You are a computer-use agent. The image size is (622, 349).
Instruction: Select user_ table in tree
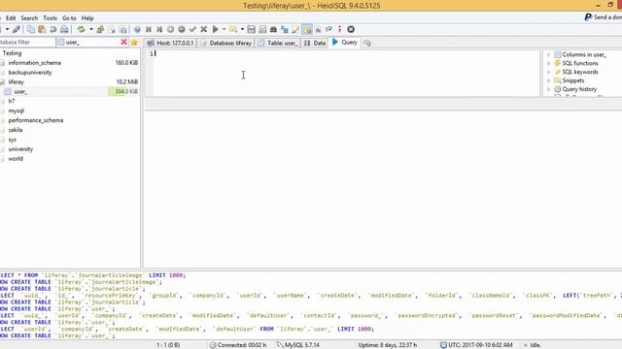[20, 91]
